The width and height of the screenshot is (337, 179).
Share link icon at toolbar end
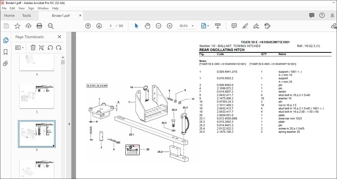334,26
